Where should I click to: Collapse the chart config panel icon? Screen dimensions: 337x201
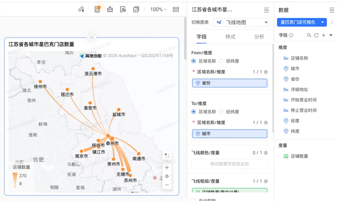coord(266,10)
